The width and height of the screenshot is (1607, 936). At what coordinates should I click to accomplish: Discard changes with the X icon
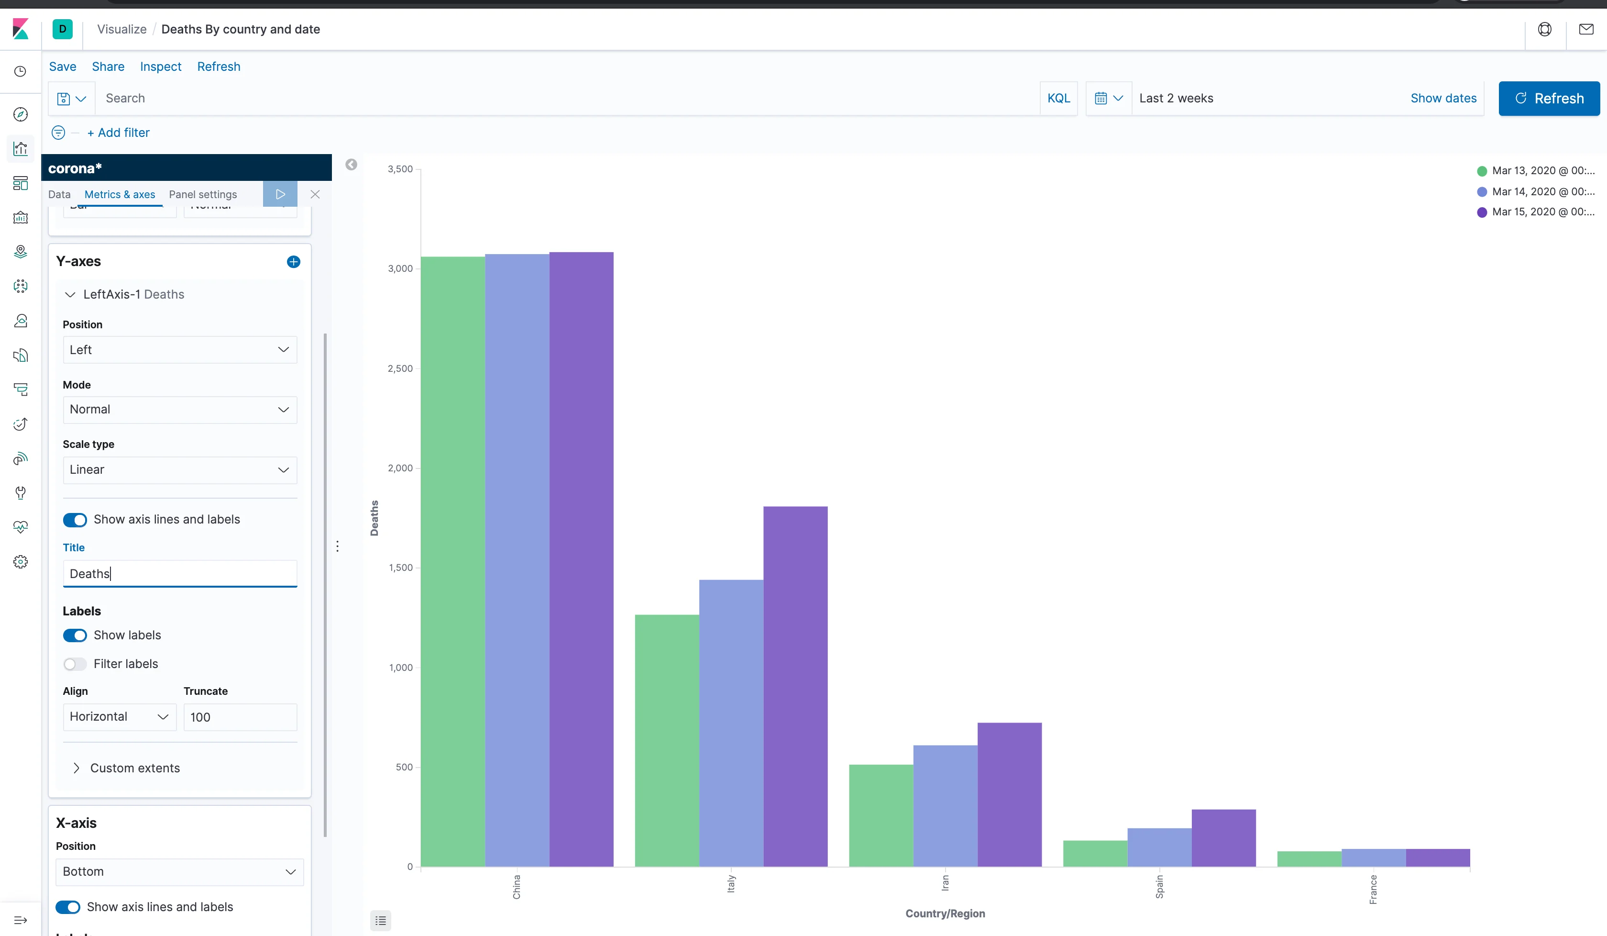tap(315, 194)
